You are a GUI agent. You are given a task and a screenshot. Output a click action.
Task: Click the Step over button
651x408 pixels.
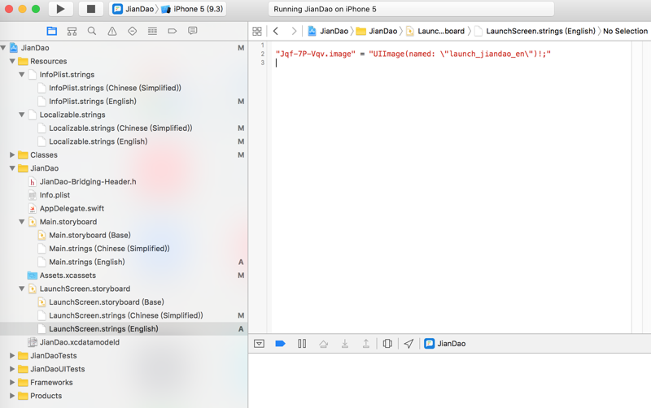coord(323,344)
